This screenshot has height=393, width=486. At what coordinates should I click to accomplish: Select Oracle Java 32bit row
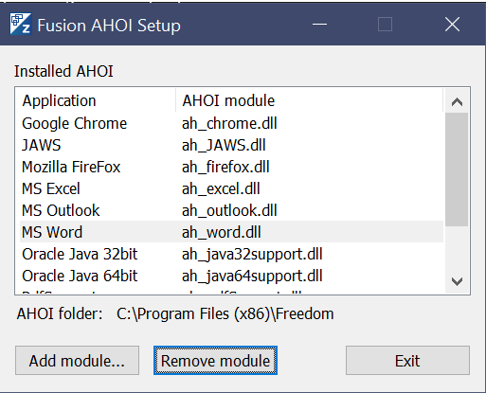(231, 254)
